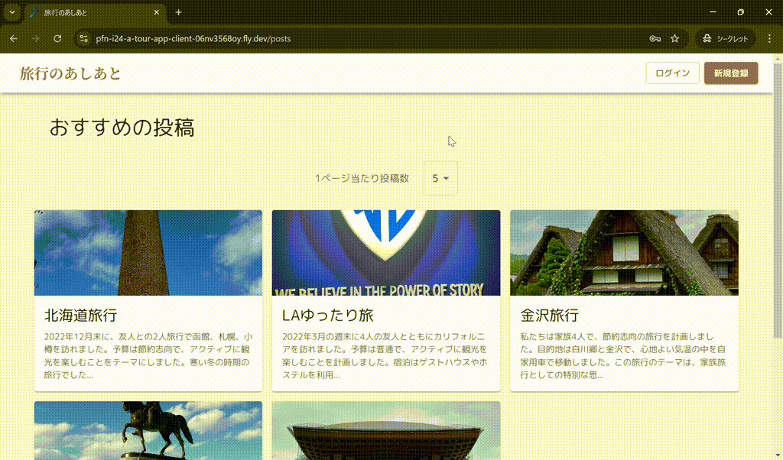Open the 金沢旅行 post image

[x=624, y=253]
